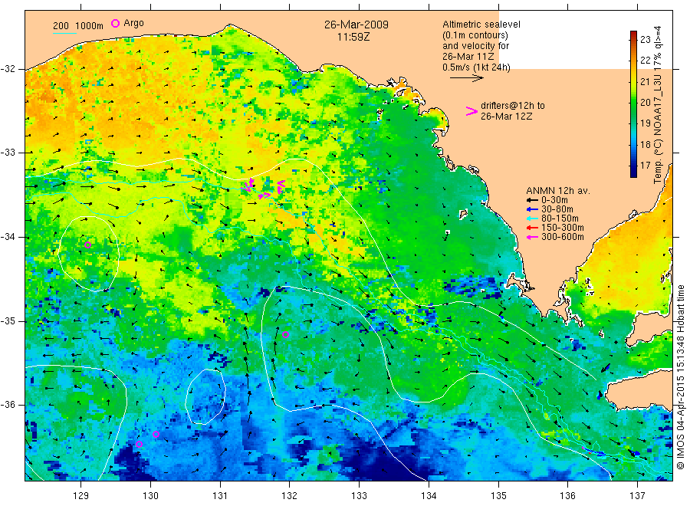
Task: Click the '0-30m' legend label
Action: [x=554, y=200]
